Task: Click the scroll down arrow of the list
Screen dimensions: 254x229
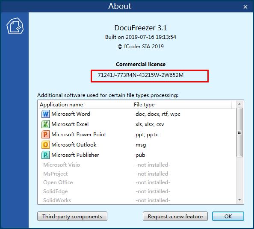Action: pyautogui.click(x=239, y=200)
